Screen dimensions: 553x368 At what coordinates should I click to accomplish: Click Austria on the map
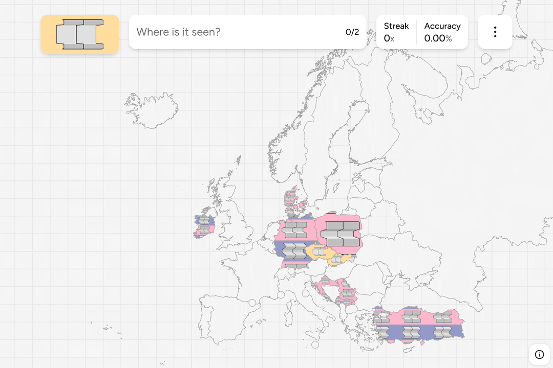[318, 268]
